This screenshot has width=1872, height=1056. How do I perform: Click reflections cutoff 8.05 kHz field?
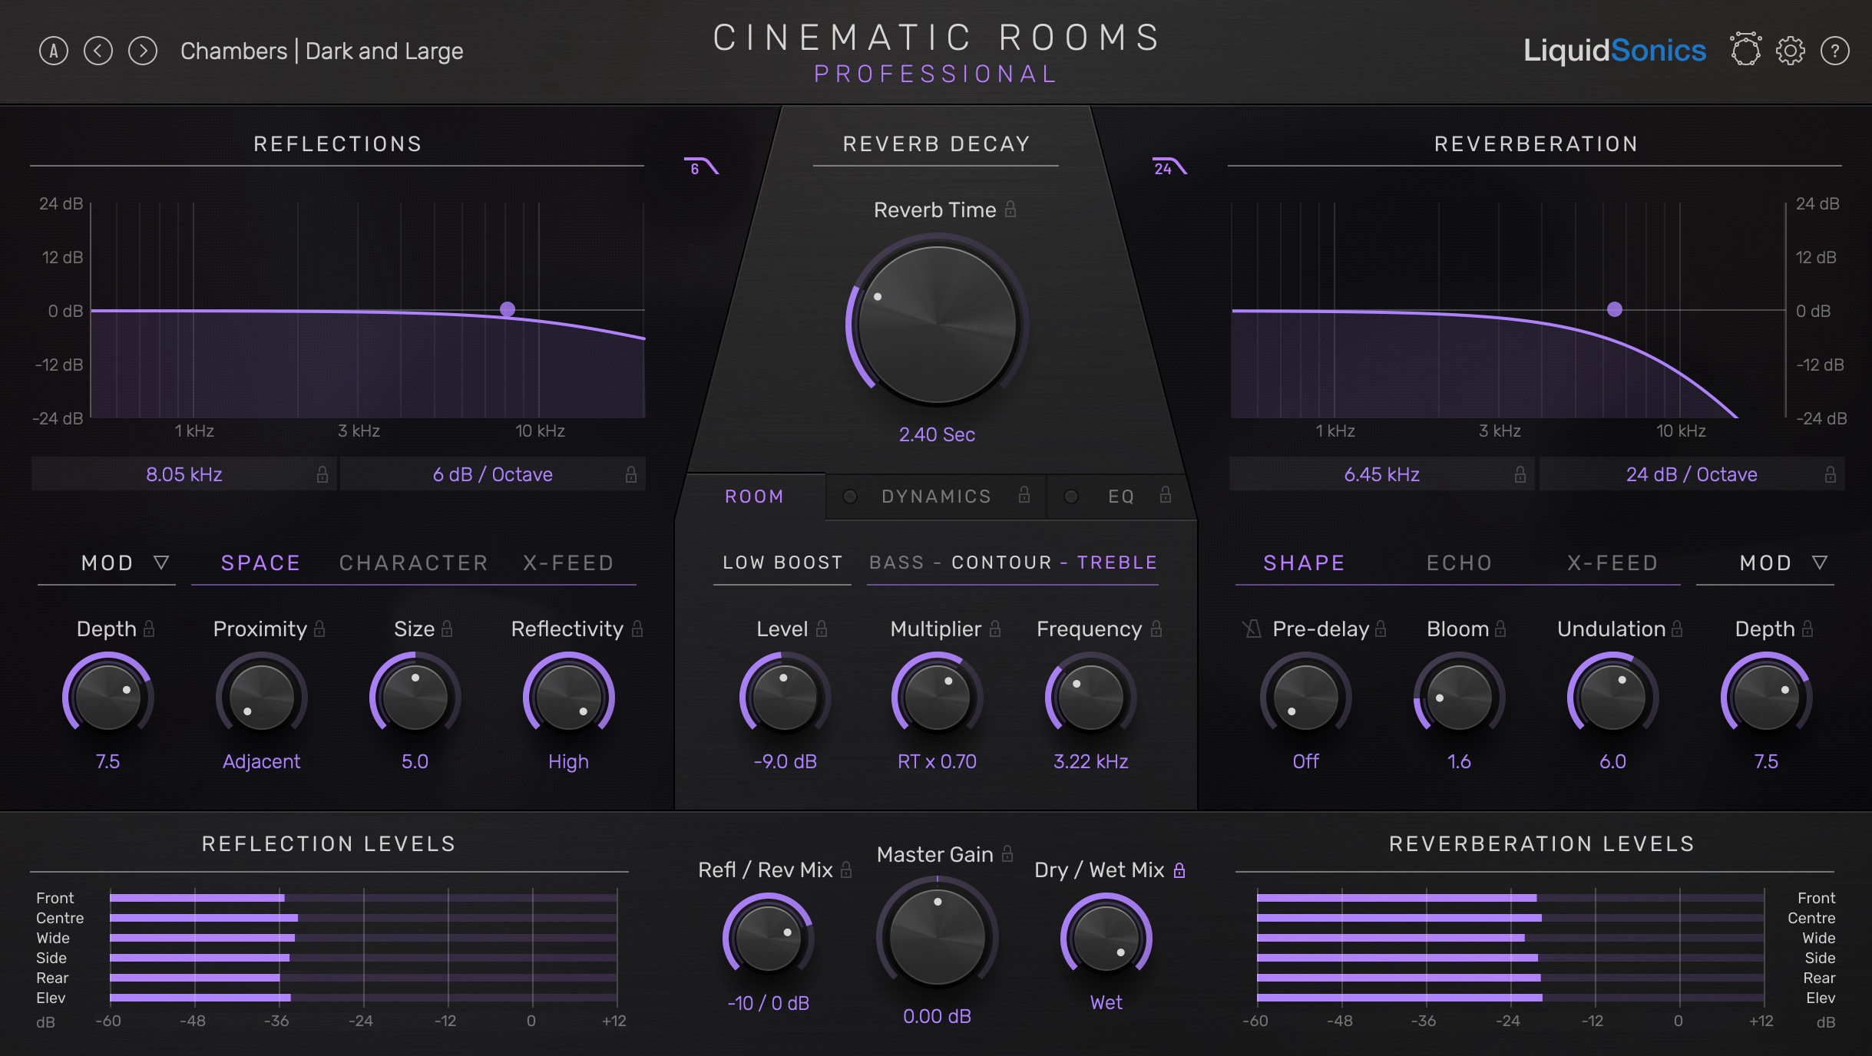pos(184,474)
